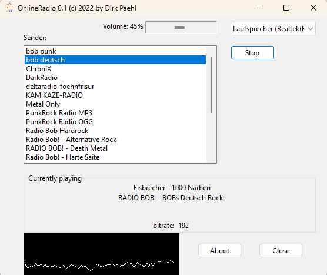Viewport: 327px width, 275px height.
Task: Click the audio waveform visualization
Action: 101,254
